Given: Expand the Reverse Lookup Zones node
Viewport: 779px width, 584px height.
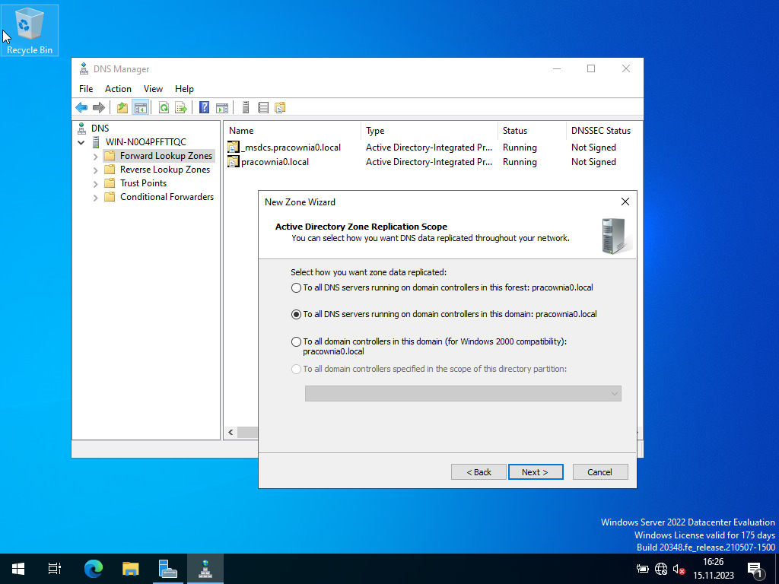Looking at the screenshot, I should click(x=95, y=170).
